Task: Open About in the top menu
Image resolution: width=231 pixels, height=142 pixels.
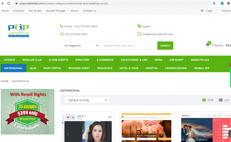Action: coord(74,11)
